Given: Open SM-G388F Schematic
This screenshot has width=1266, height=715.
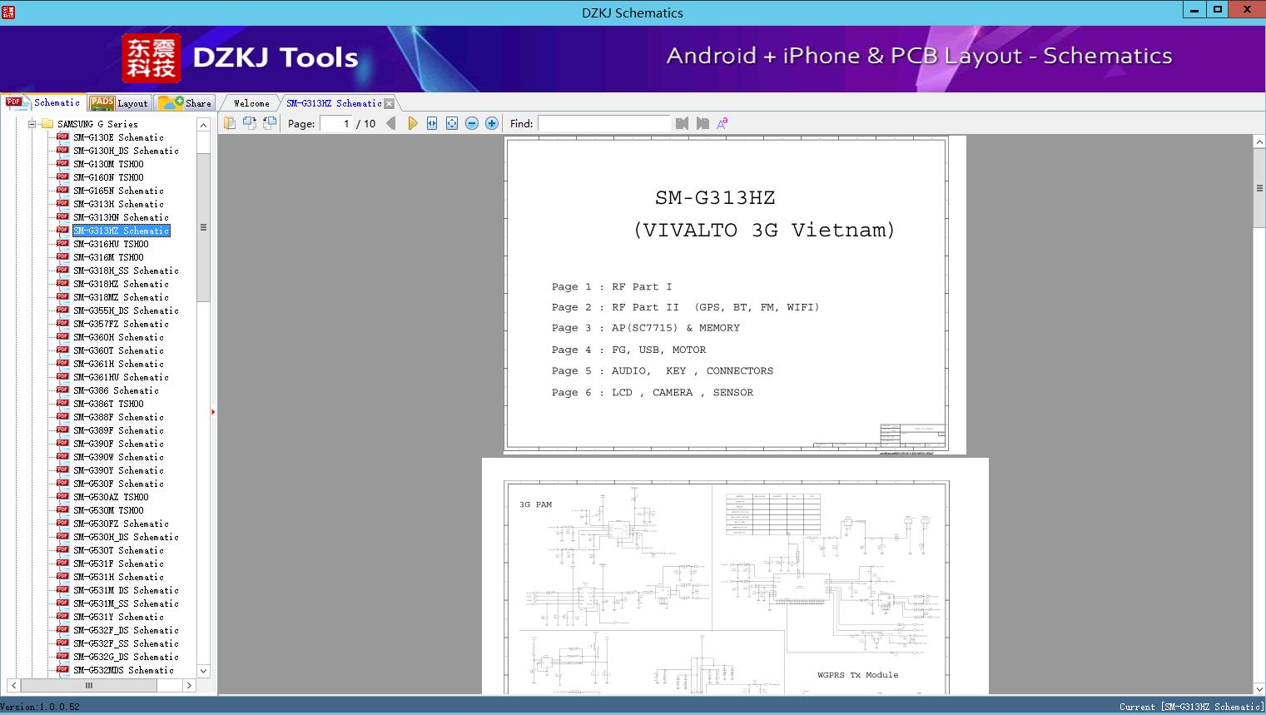Looking at the screenshot, I should coord(118,417).
